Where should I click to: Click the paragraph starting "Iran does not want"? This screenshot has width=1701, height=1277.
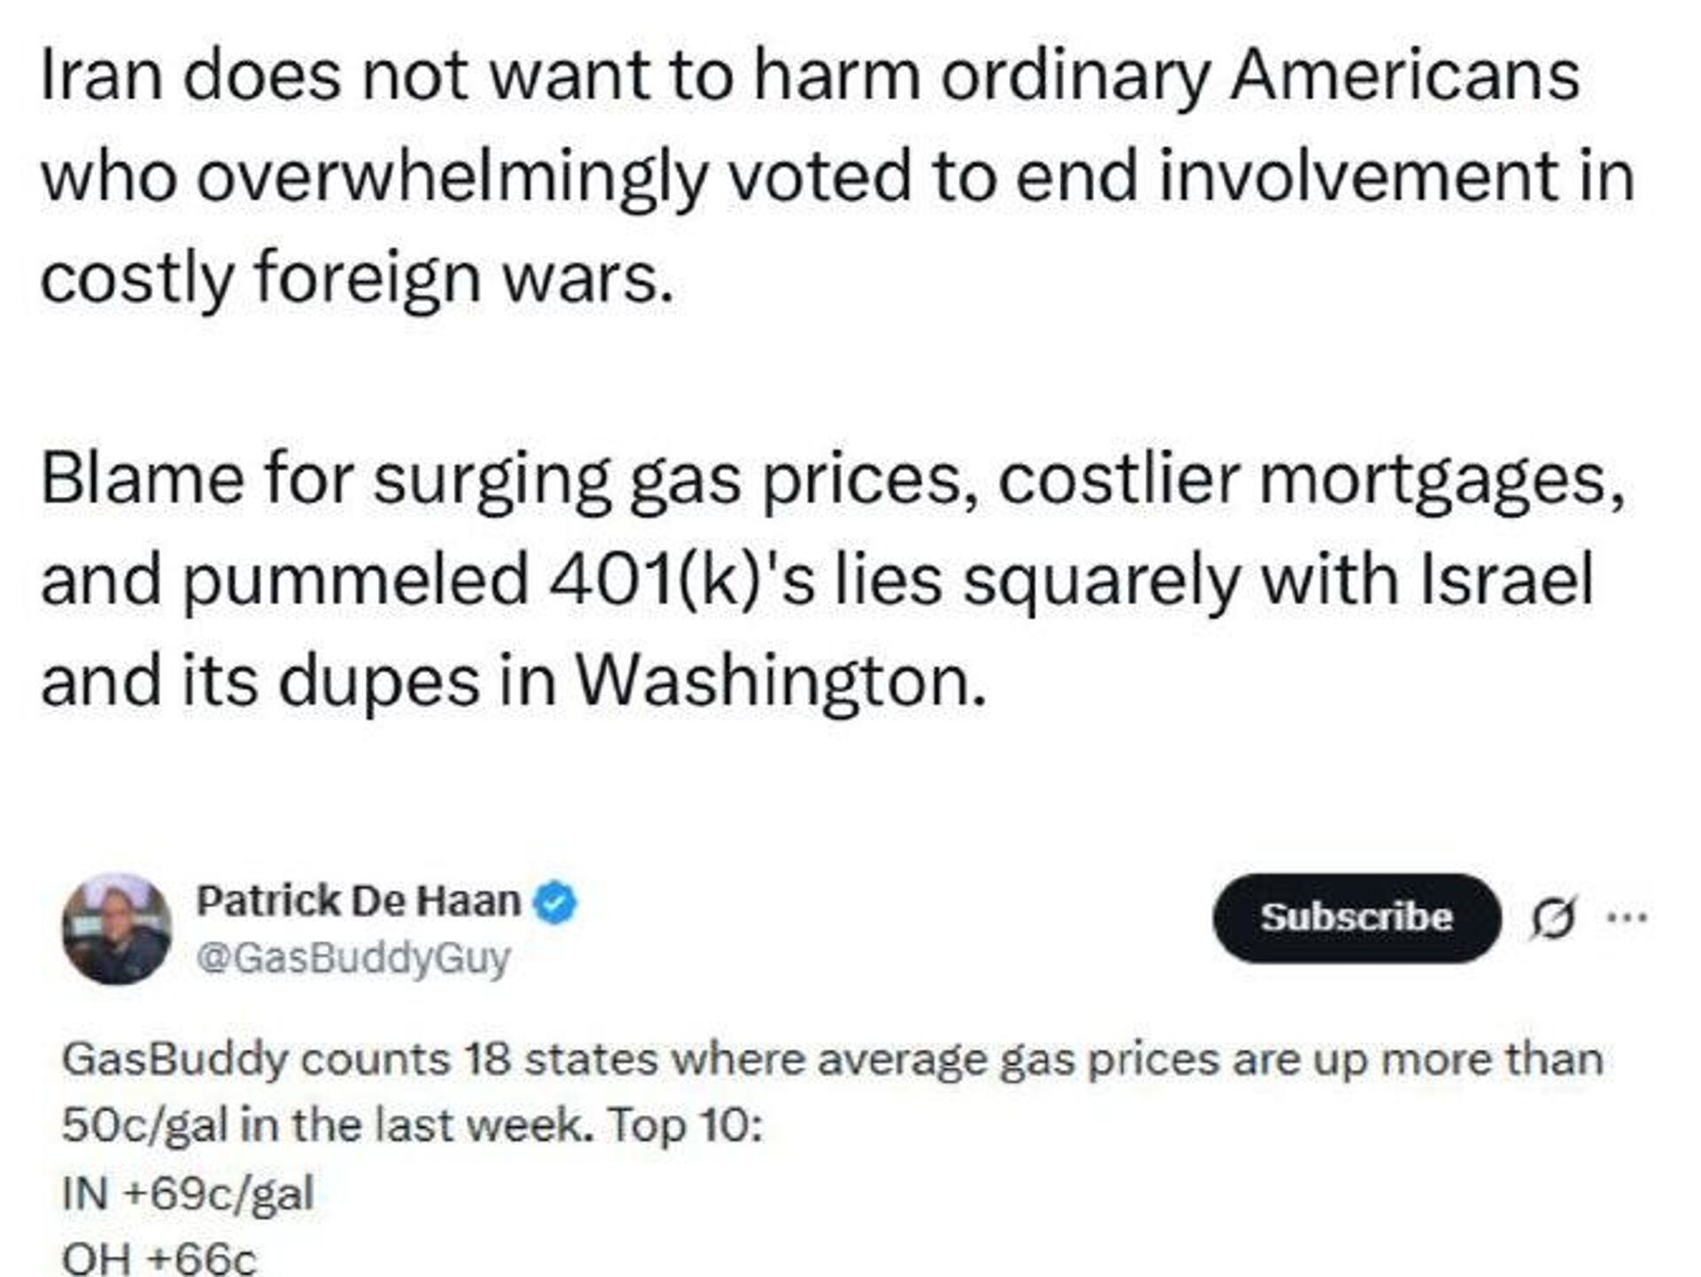(x=836, y=175)
